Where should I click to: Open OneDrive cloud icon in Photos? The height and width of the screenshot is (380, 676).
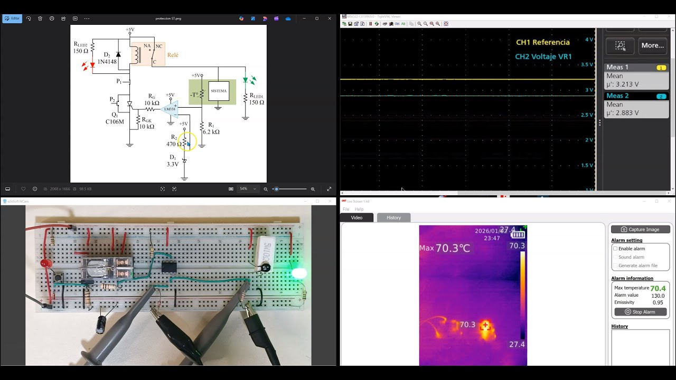click(x=288, y=18)
